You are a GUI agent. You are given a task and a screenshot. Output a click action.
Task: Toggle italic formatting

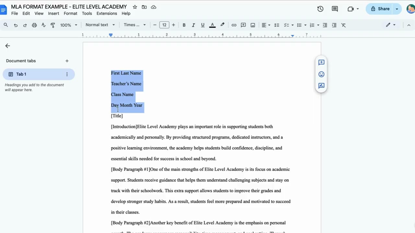click(193, 25)
